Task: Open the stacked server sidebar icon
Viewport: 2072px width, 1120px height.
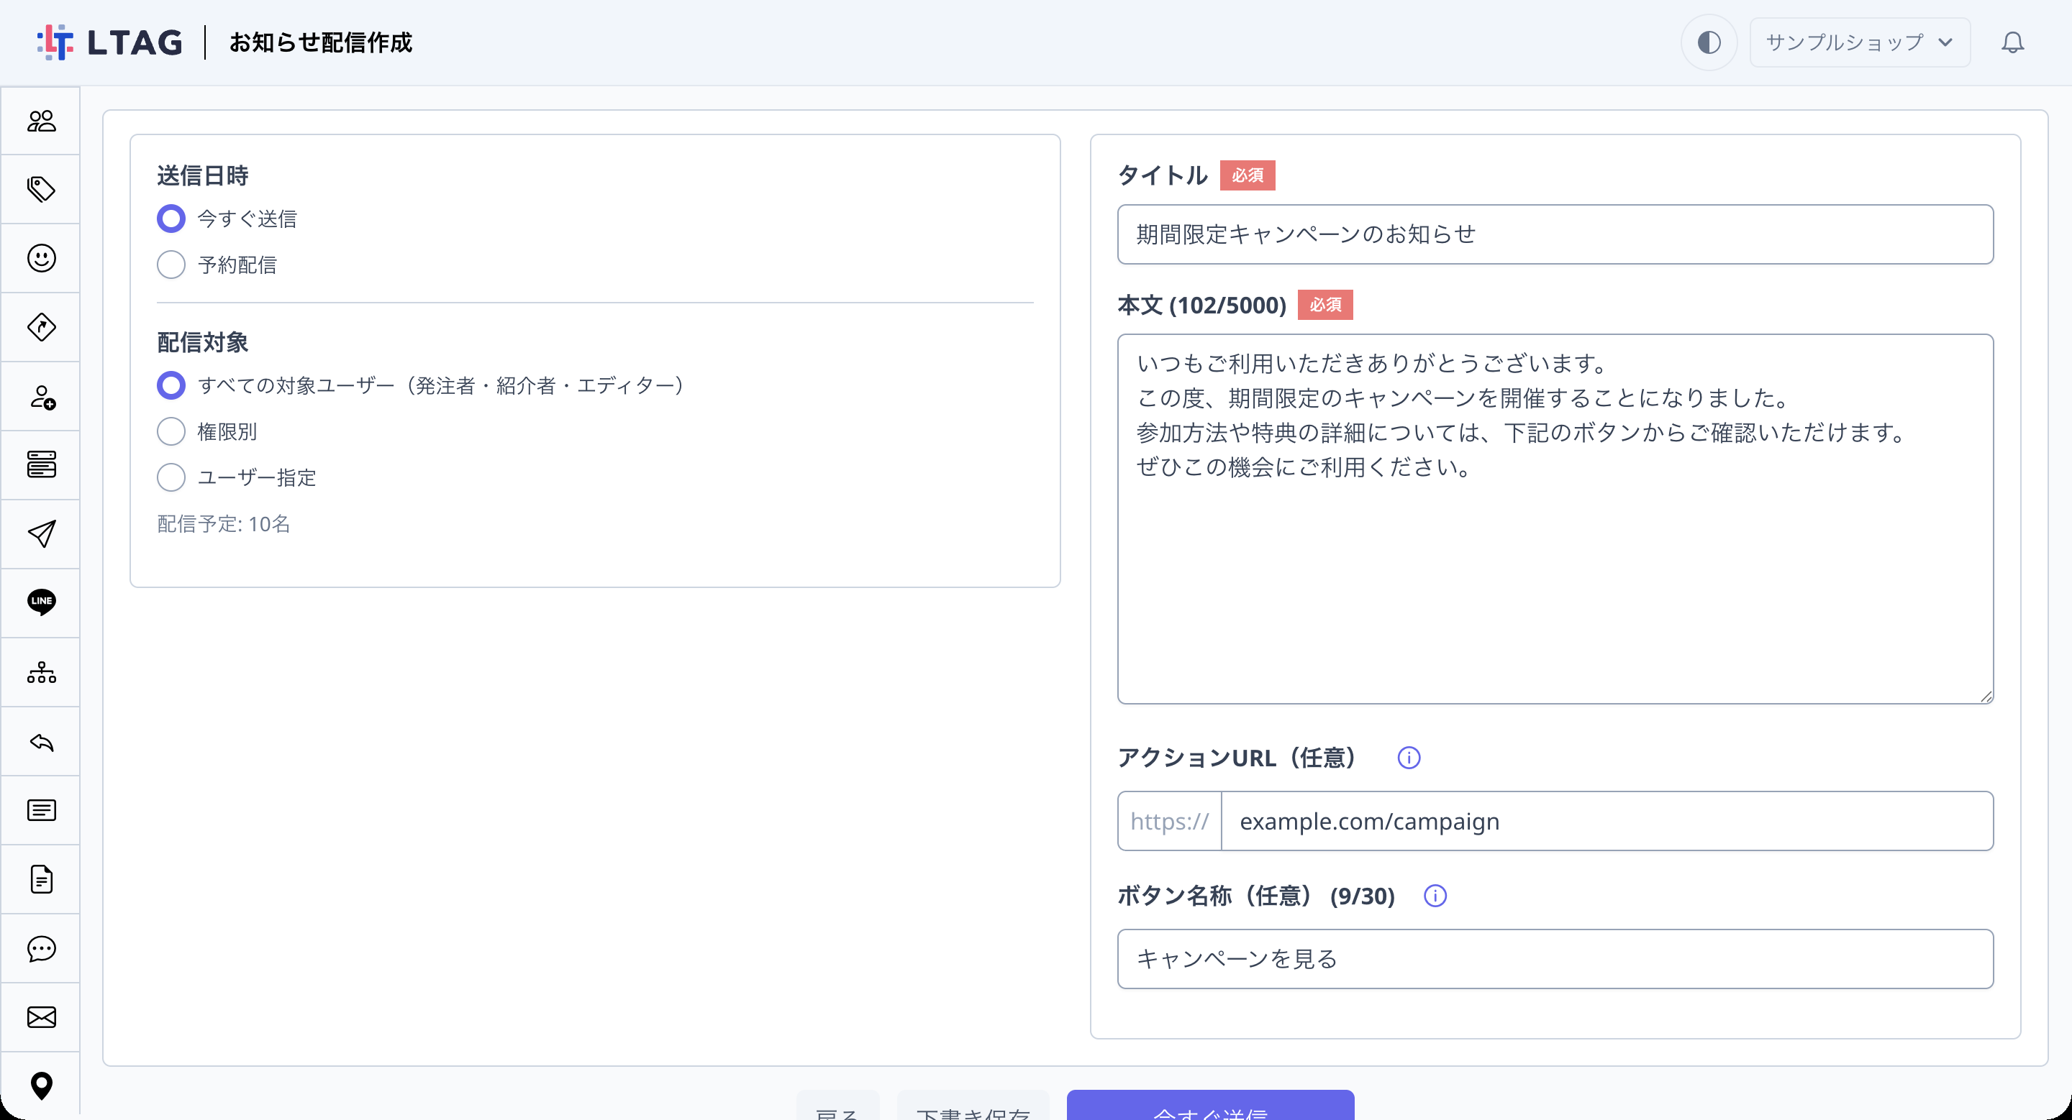Action: point(41,465)
